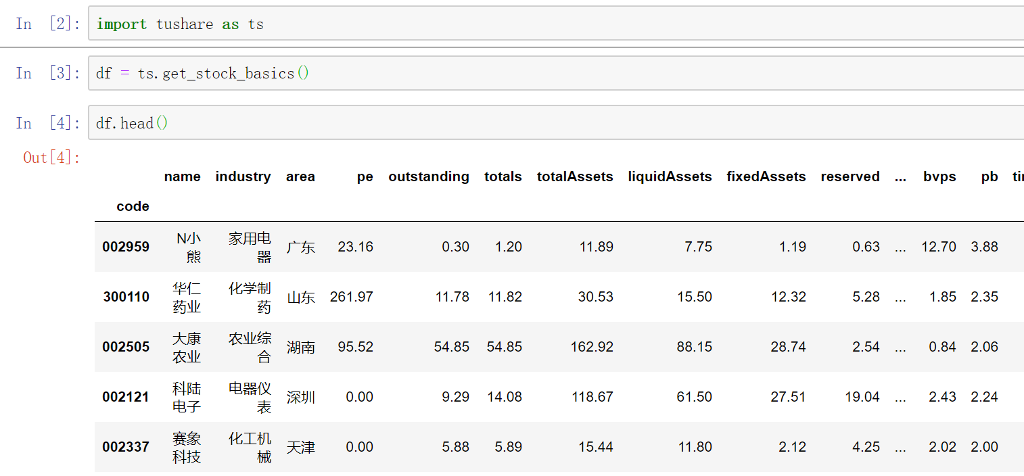Click the reserved value 19.04
This screenshot has width=1024, height=476.
(862, 397)
